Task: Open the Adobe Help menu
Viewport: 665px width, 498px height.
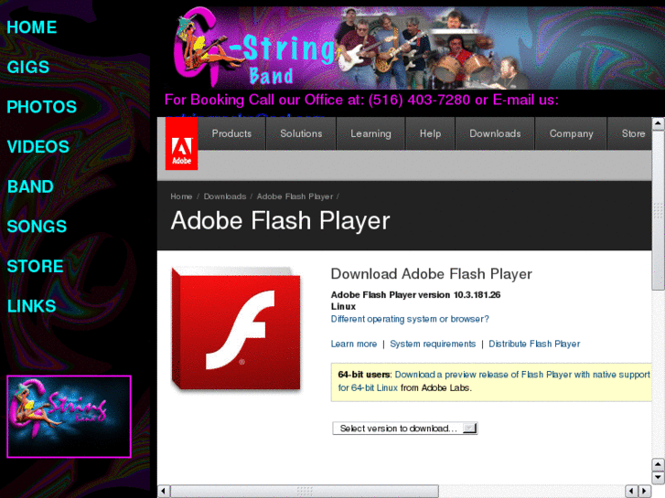Action: (x=430, y=133)
